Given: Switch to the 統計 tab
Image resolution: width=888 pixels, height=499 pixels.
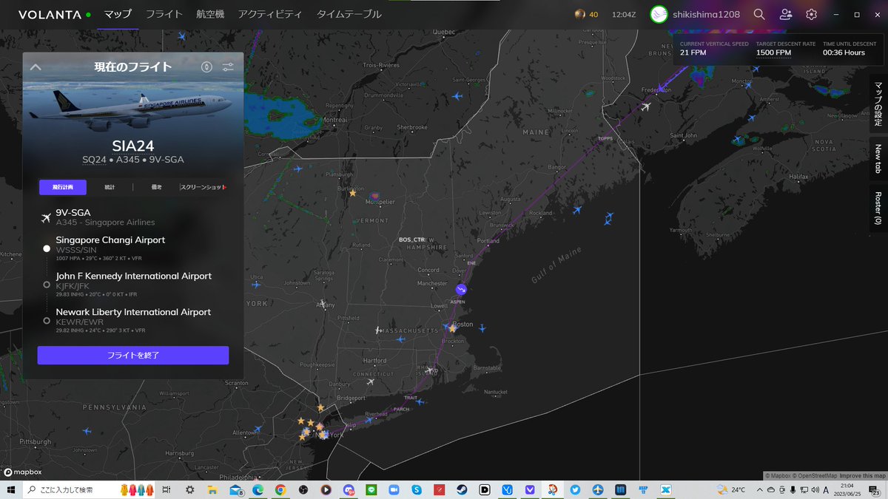Looking at the screenshot, I should (110, 187).
